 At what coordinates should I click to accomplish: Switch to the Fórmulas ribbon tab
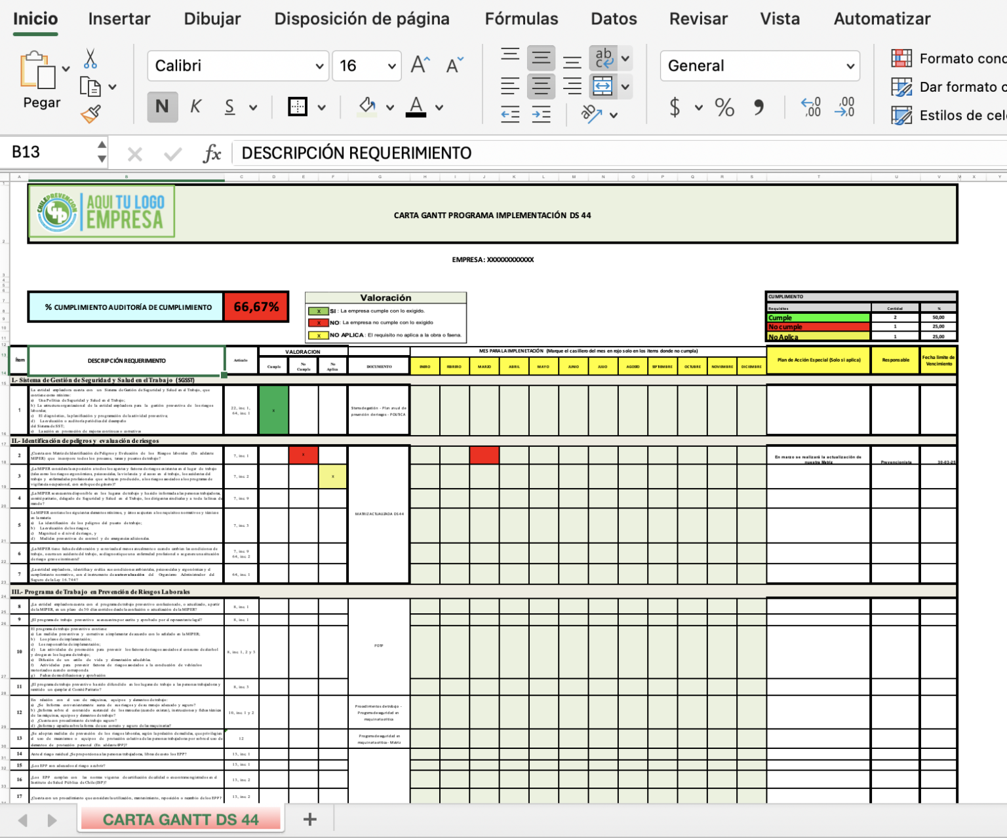point(522,19)
